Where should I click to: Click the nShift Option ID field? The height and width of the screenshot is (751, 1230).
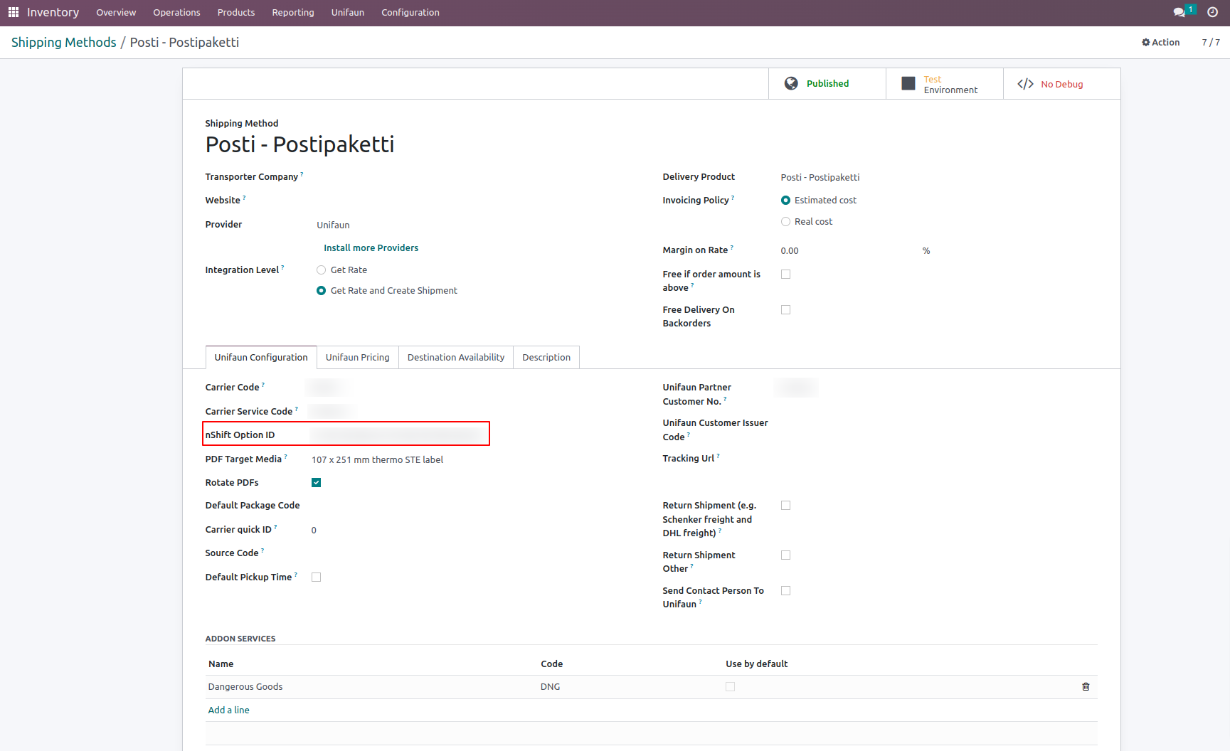pos(398,435)
